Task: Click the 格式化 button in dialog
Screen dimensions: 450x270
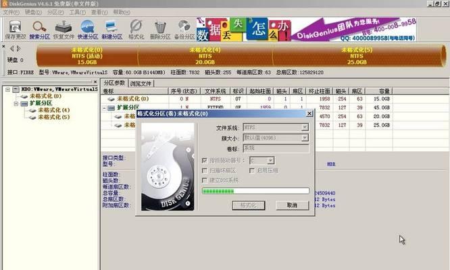Action: (248, 205)
